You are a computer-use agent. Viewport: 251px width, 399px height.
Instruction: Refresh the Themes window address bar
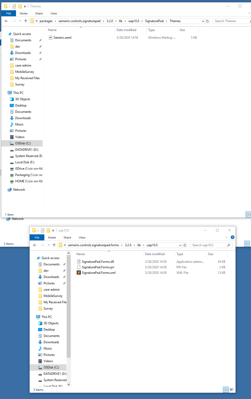pos(207,21)
